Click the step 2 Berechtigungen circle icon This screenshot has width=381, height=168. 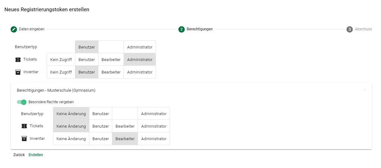tap(181, 29)
